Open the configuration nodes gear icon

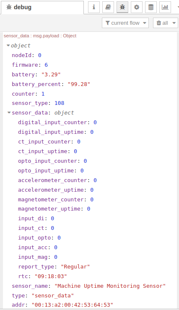point(137,7)
